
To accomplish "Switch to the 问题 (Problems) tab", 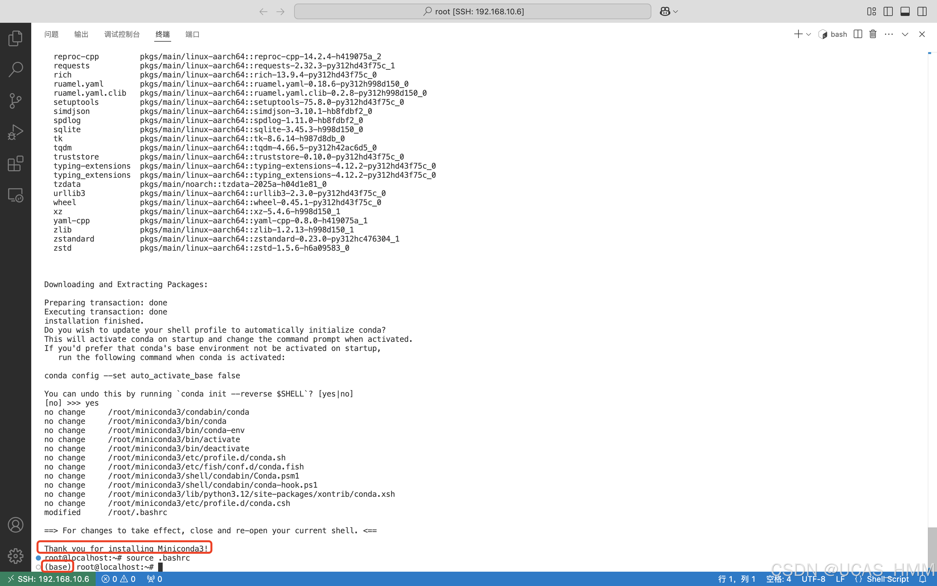I will 51,34.
